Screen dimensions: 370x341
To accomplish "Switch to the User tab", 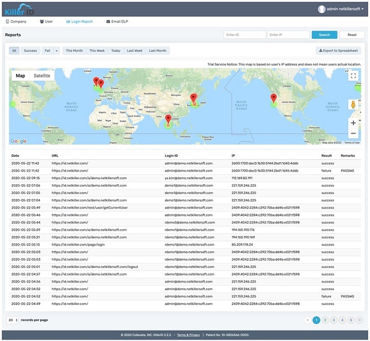I will tap(46, 21).
